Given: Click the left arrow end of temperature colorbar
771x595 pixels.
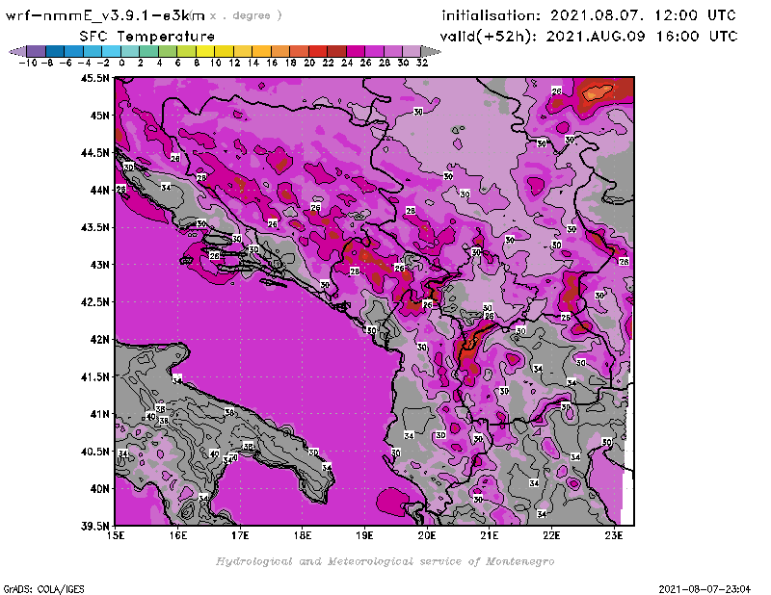Looking at the screenshot, I should tap(15, 50).
